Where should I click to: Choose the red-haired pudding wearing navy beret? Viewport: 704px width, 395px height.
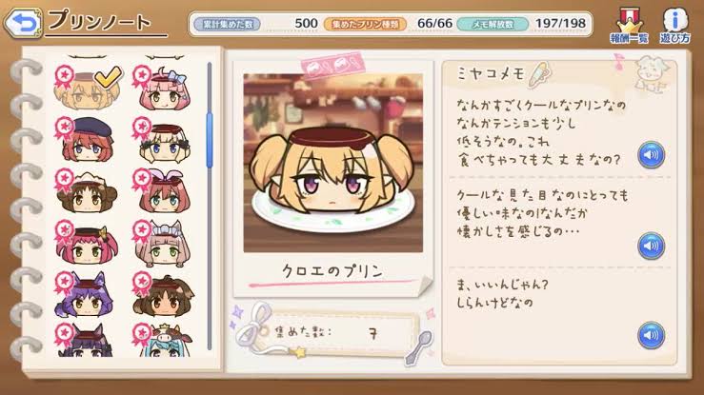pos(88,139)
